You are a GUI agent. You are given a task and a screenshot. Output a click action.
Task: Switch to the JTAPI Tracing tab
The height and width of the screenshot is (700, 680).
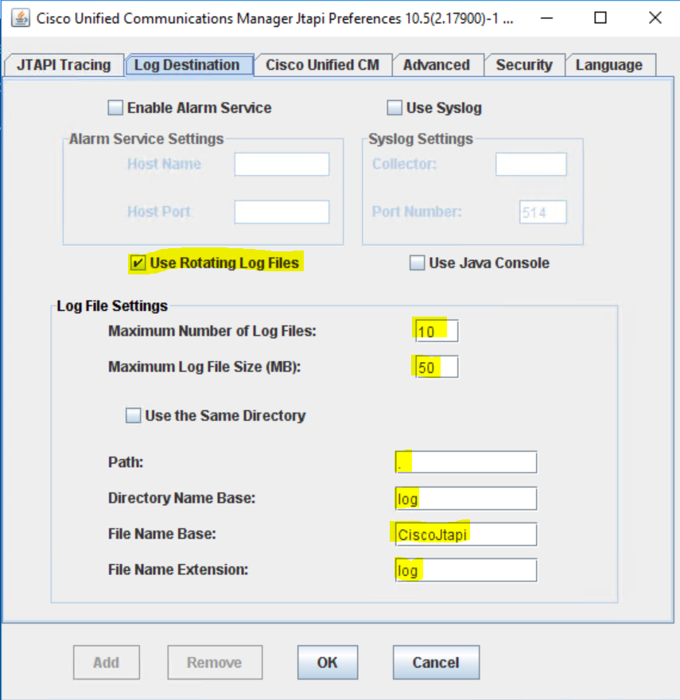[64, 65]
